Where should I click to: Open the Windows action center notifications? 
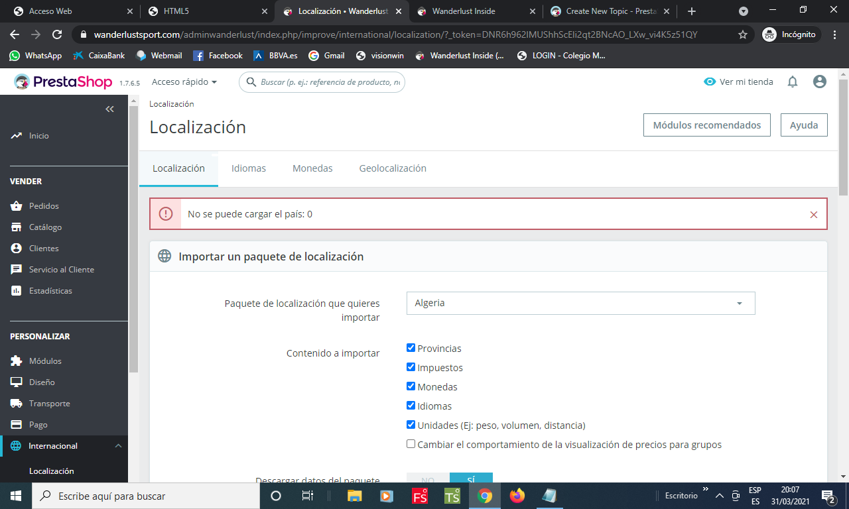pos(828,496)
